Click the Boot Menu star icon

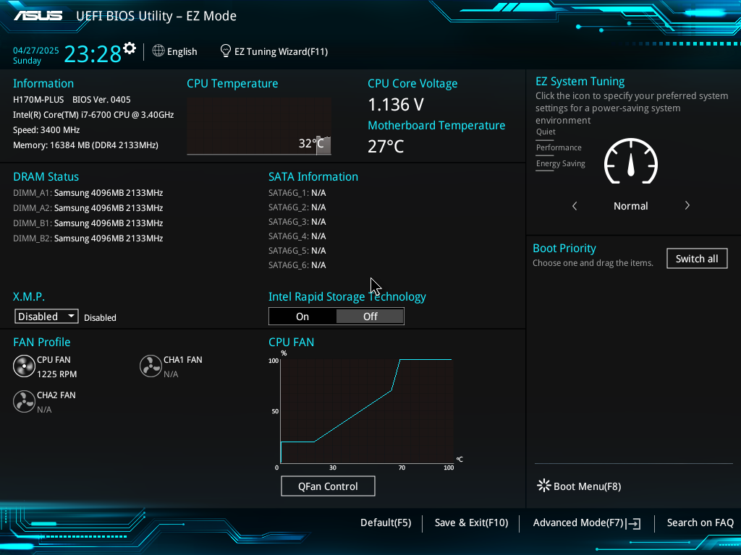point(543,486)
